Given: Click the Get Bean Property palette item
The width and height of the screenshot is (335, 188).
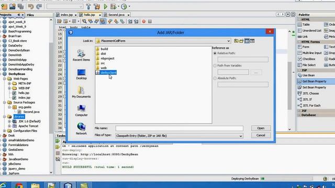Looking at the screenshot, I should click(x=314, y=81).
